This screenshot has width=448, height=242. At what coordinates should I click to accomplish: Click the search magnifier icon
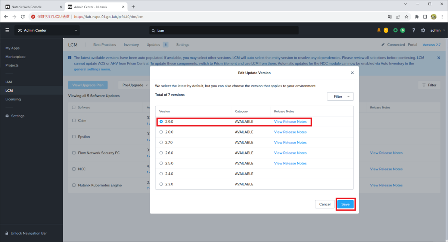[x=153, y=31]
